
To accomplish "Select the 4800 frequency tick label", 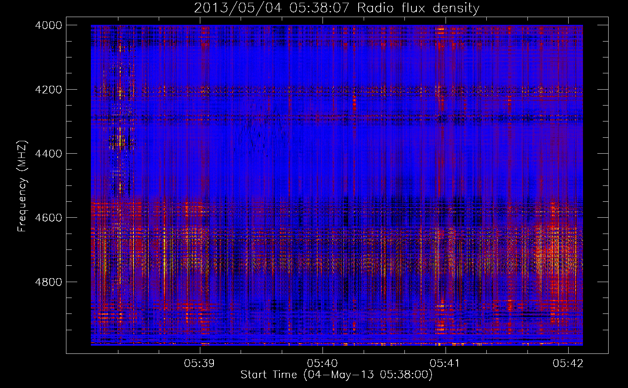I will pyautogui.click(x=49, y=282).
